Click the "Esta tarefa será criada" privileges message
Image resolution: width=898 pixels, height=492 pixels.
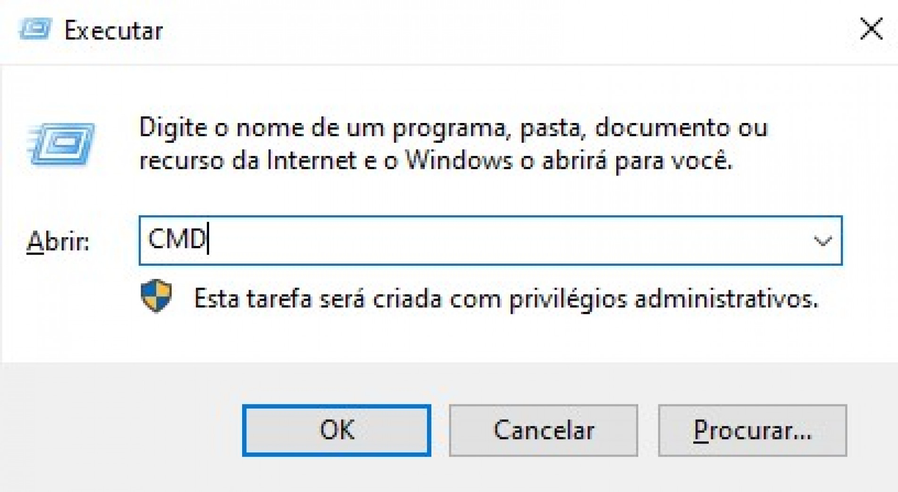[506, 299]
